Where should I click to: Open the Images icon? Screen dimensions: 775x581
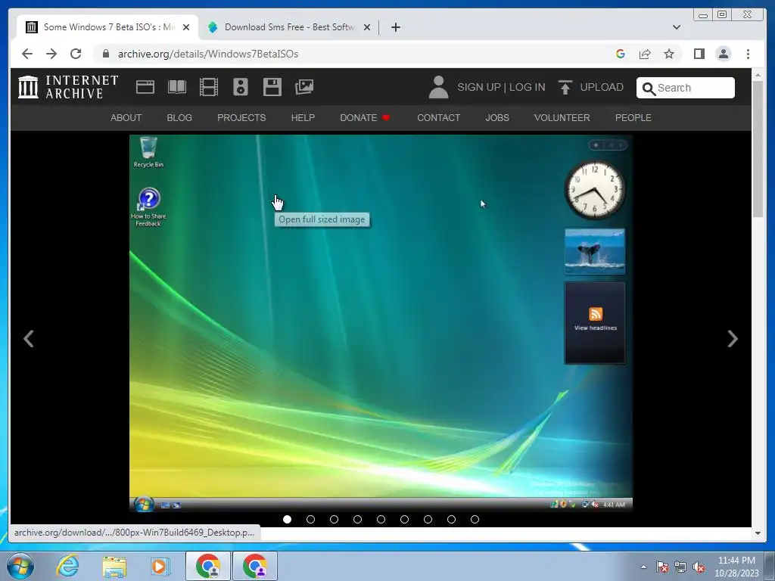tap(304, 87)
